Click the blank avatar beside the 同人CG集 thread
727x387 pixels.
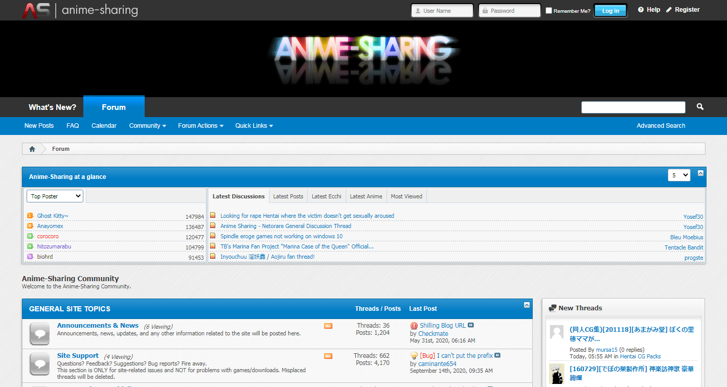[x=557, y=332]
